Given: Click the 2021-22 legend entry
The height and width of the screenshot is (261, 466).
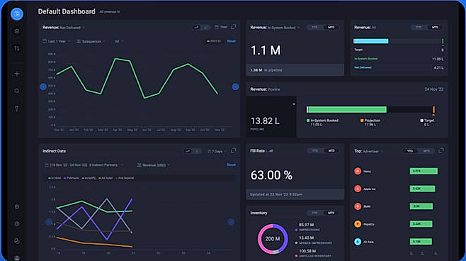Looking at the screenshot, I should pyautogui.click(x=214, y=41).
